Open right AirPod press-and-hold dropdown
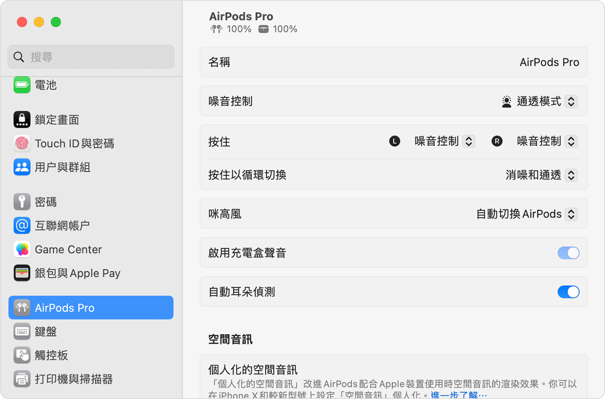This screenshot has height=399, width=605. click(571, 141)
